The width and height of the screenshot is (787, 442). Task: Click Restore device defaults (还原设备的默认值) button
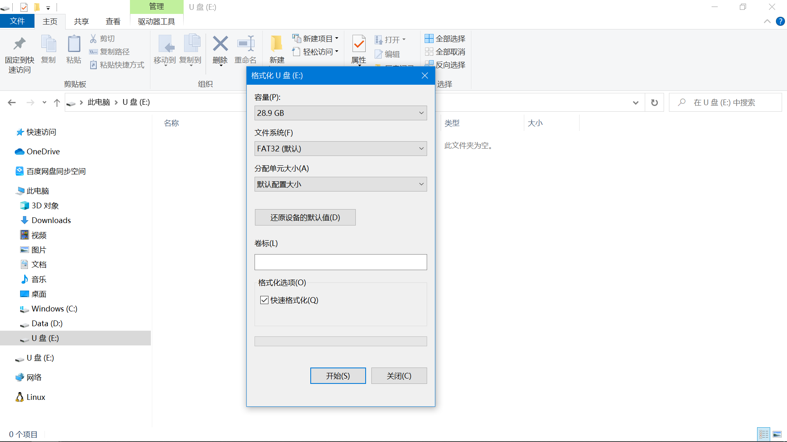pos(305,217)
